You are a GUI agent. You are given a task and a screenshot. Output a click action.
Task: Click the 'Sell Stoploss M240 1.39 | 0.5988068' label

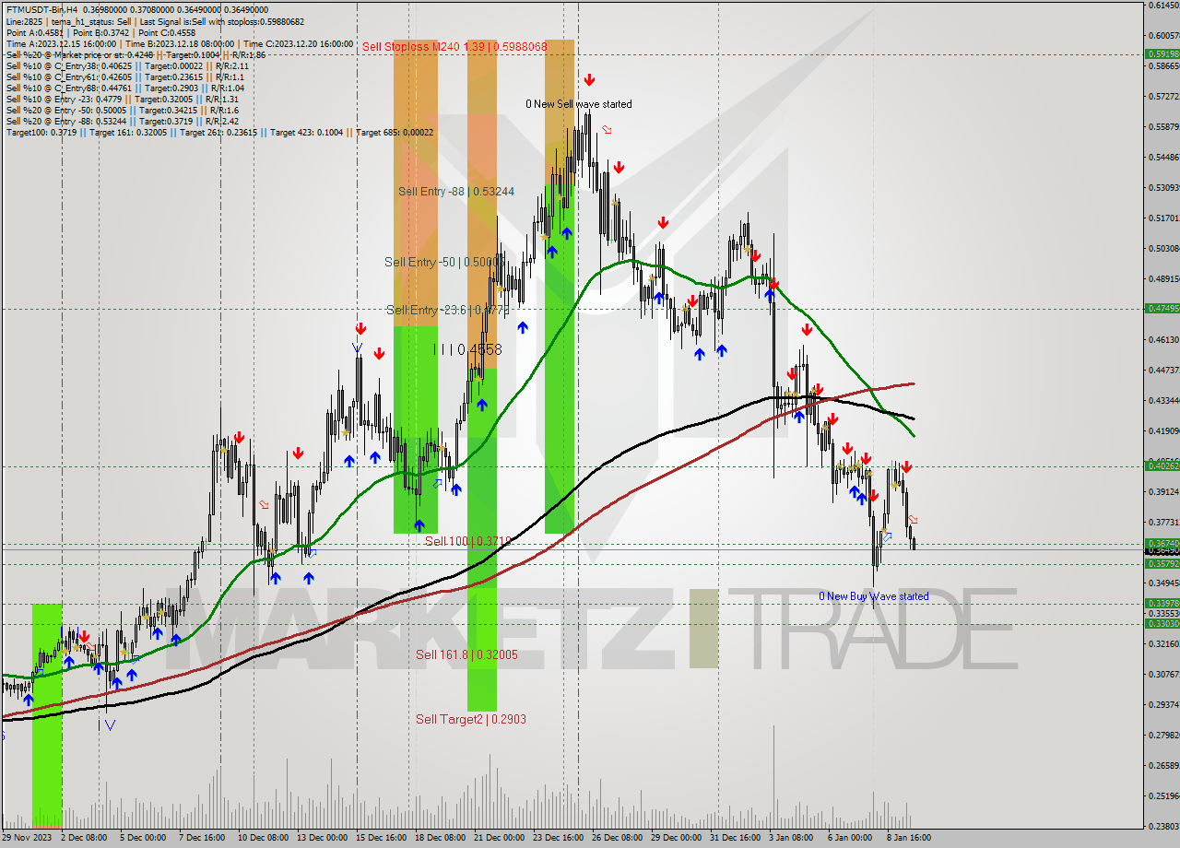point(454,46)
